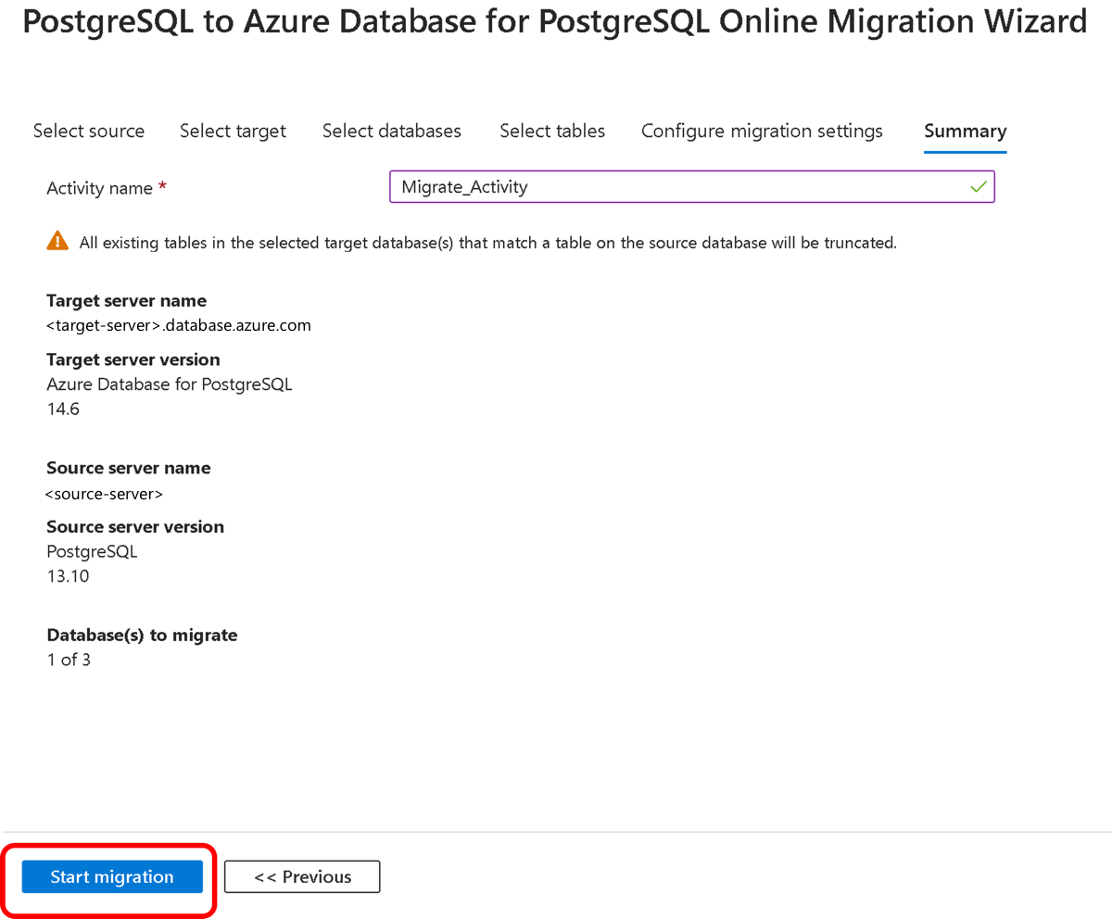Switch to the Select target tab
Screen dimensions: 1112x919
[x=233, y=131]
